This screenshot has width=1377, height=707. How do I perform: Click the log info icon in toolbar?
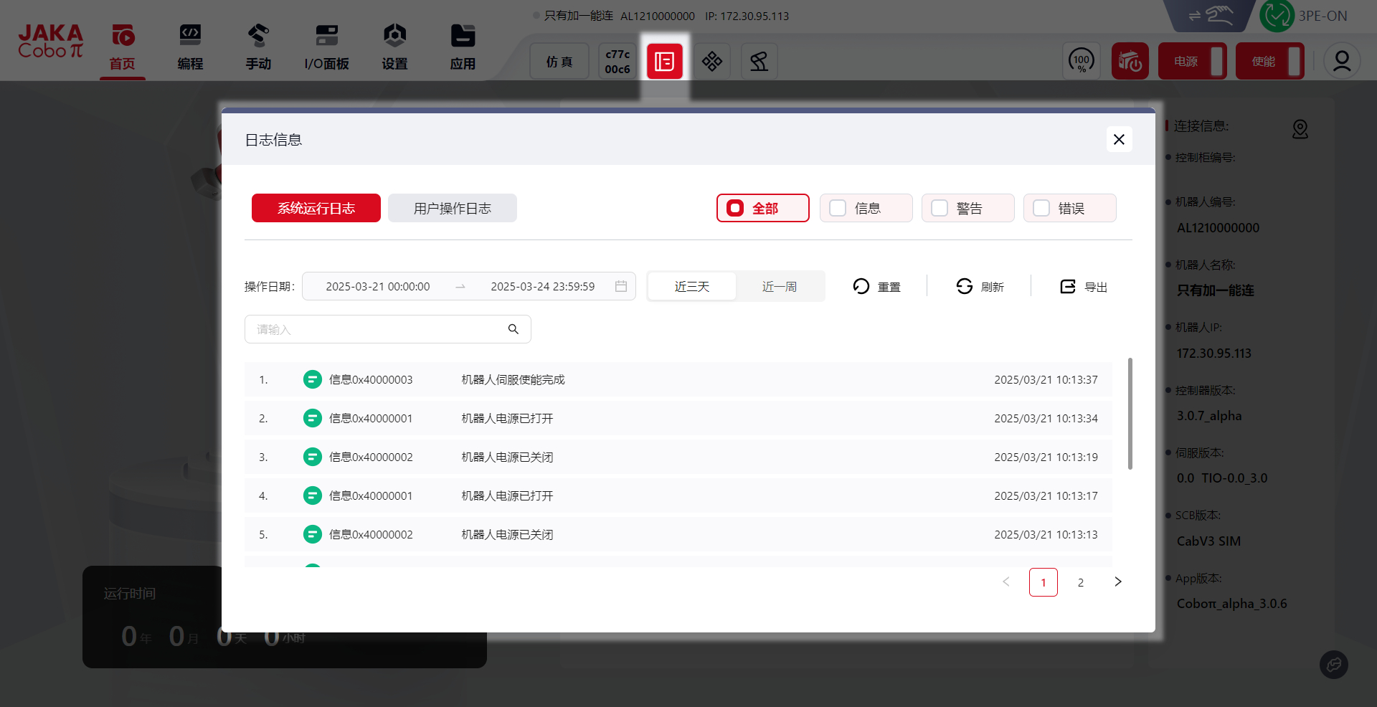click(x=664, y=62)
